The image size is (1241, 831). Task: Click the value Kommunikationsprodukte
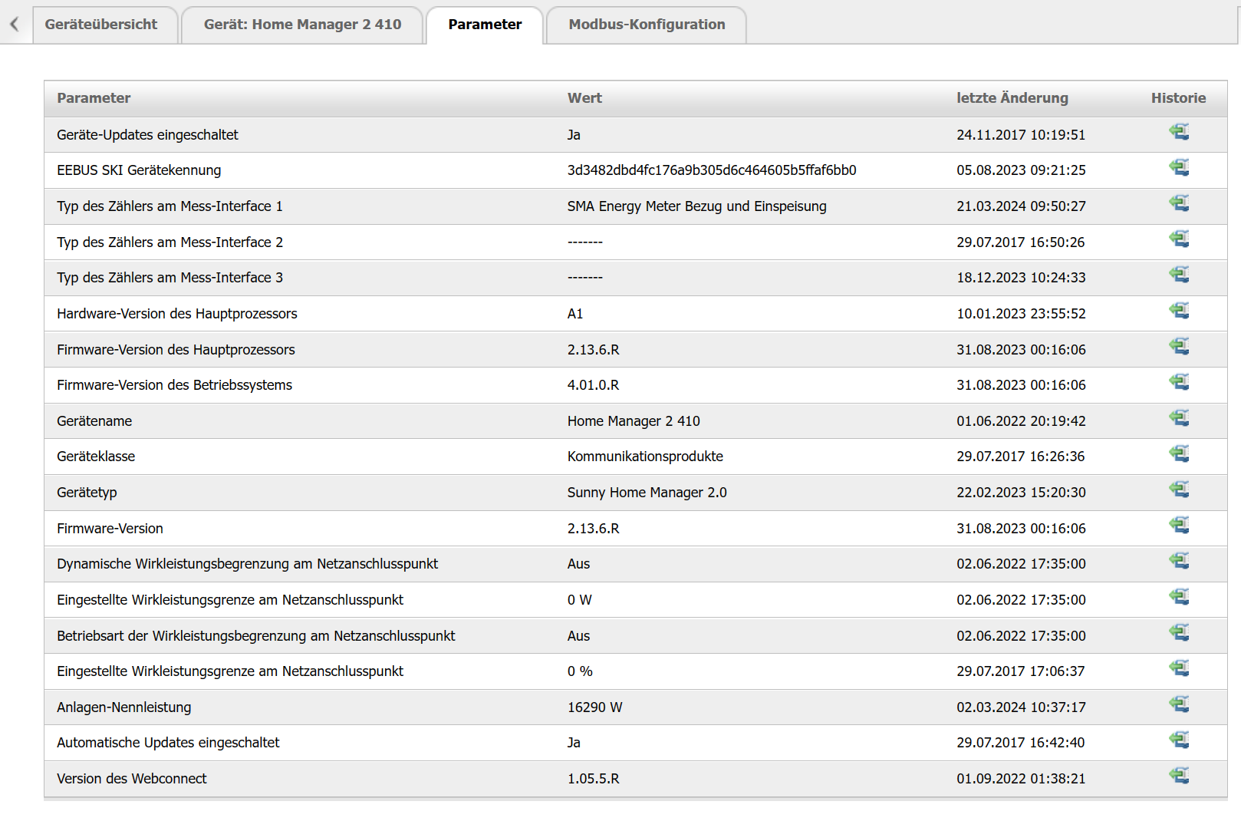[x=645, y=457]
